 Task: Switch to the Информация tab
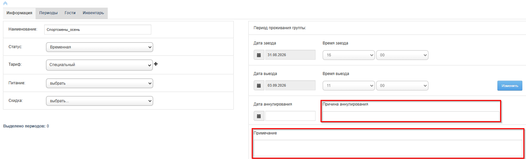19,13
